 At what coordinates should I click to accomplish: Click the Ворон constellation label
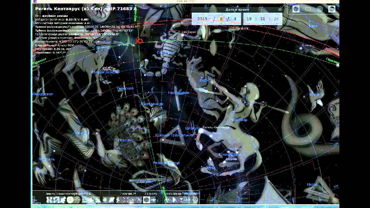point(315,94)
